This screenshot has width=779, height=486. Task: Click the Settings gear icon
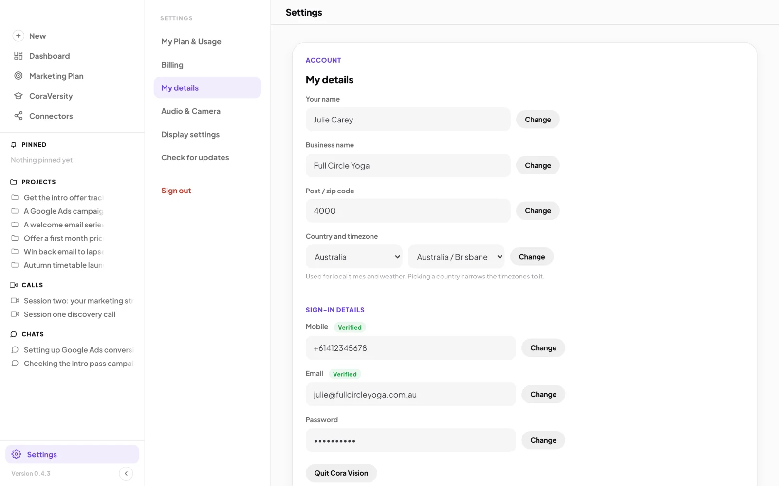16,454
